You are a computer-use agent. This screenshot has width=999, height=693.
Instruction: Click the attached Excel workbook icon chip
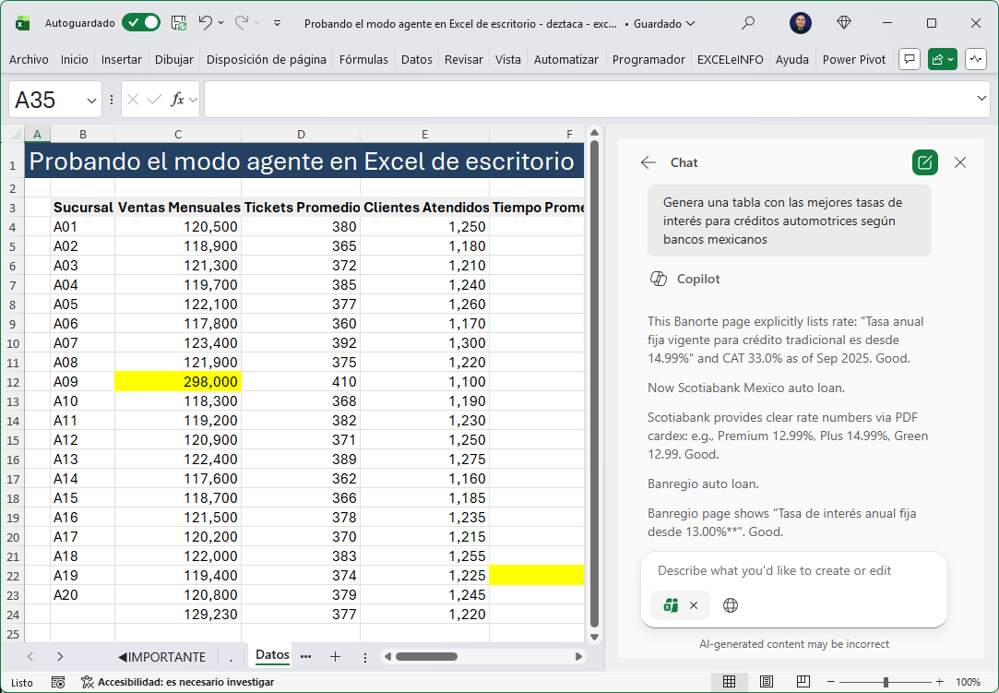[x=671, y=605]
